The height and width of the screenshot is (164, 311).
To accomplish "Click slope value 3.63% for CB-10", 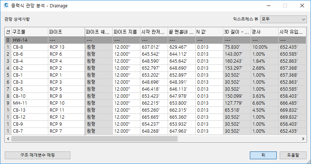I will [265, 96].
